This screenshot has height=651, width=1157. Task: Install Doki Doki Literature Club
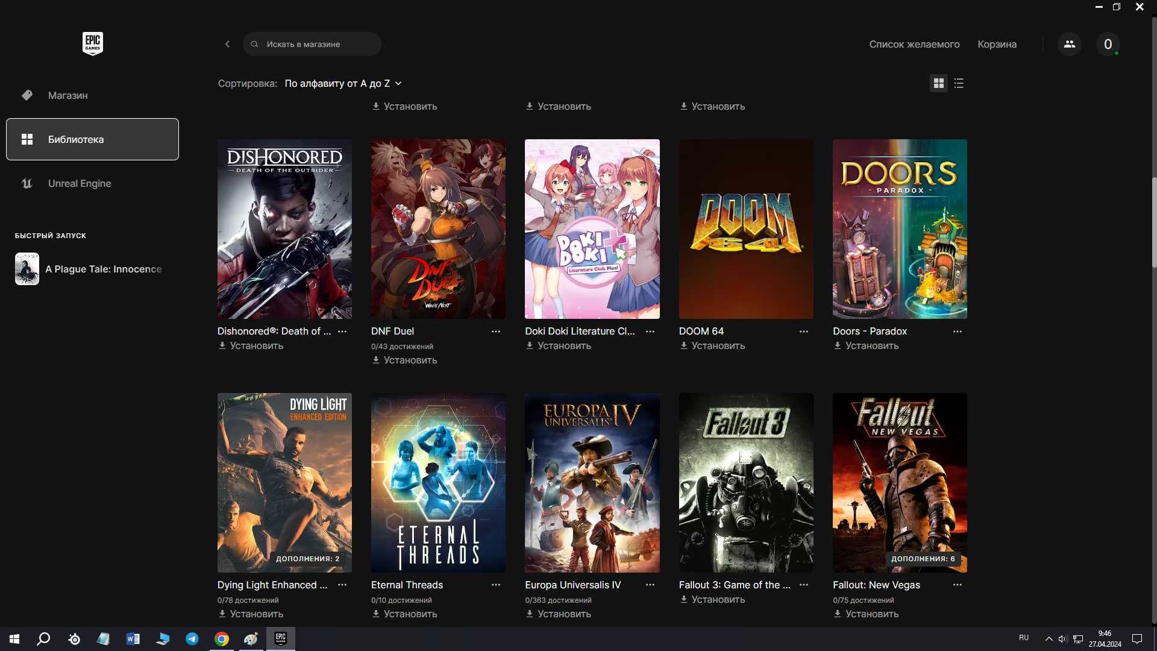tap(558, 346)
